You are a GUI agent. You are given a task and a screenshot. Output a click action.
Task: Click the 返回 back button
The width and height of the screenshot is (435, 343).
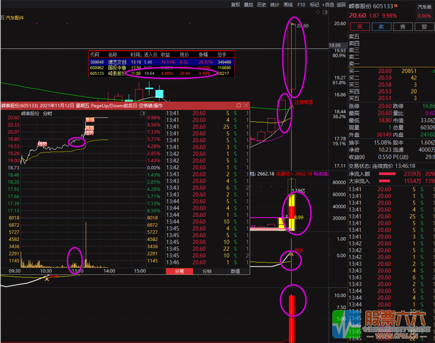click(341, 5)
